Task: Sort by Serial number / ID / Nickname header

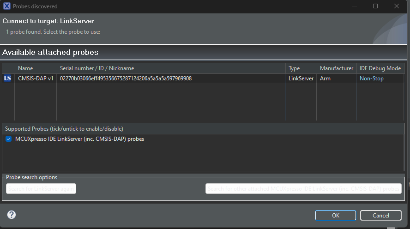Action: click(171, 68)
